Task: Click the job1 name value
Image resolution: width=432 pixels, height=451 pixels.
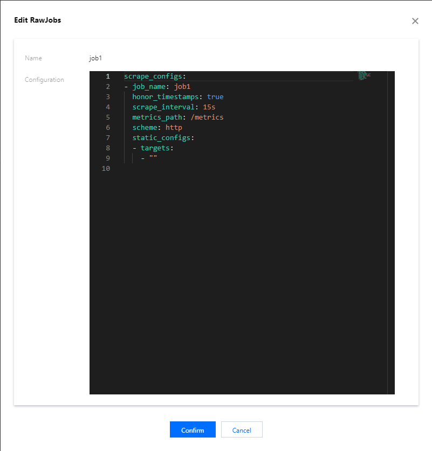Action: coord(95,58)
